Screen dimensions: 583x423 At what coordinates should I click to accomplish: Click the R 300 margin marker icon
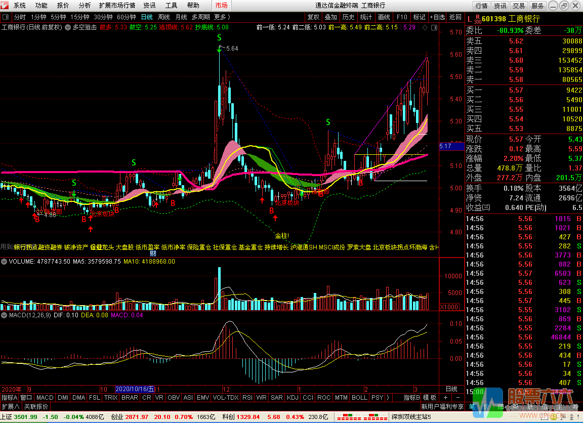477,19
